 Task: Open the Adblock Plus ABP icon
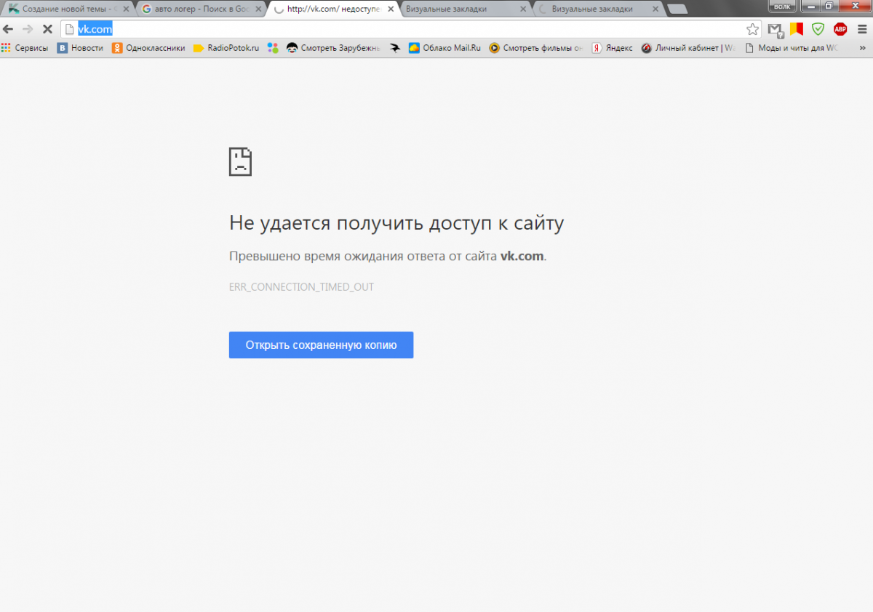(x=840, y=29)
